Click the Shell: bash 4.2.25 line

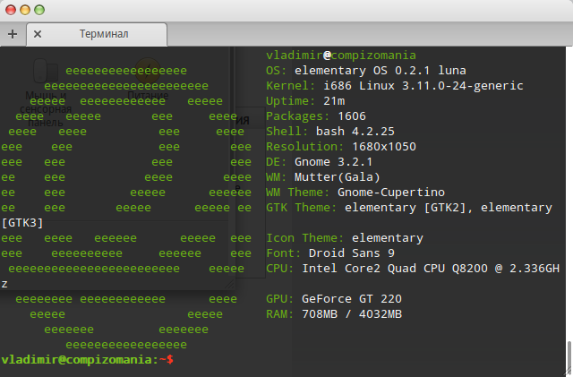(x=330, y=132)
